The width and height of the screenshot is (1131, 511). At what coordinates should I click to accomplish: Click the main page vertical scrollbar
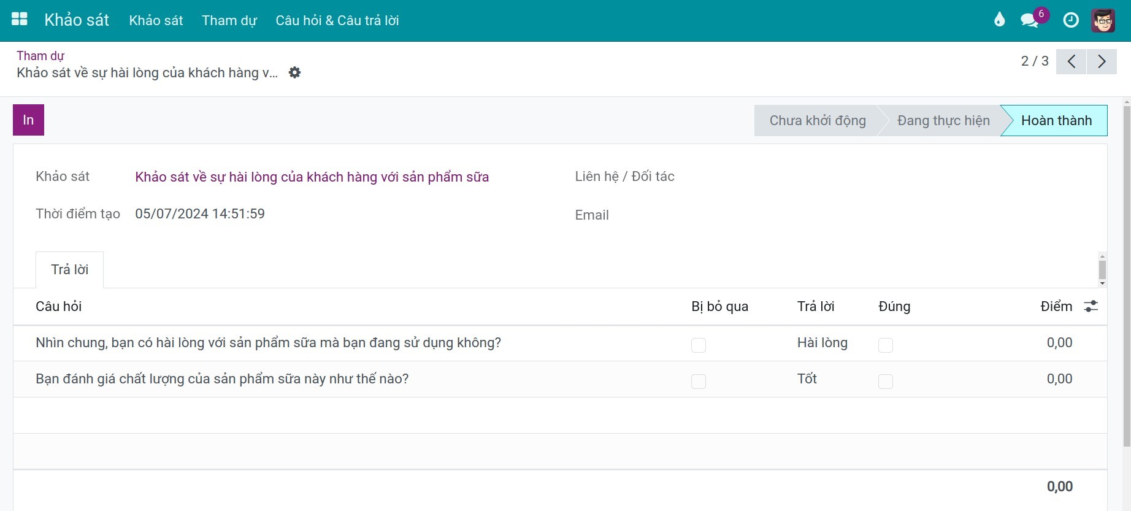point(1127,276)
